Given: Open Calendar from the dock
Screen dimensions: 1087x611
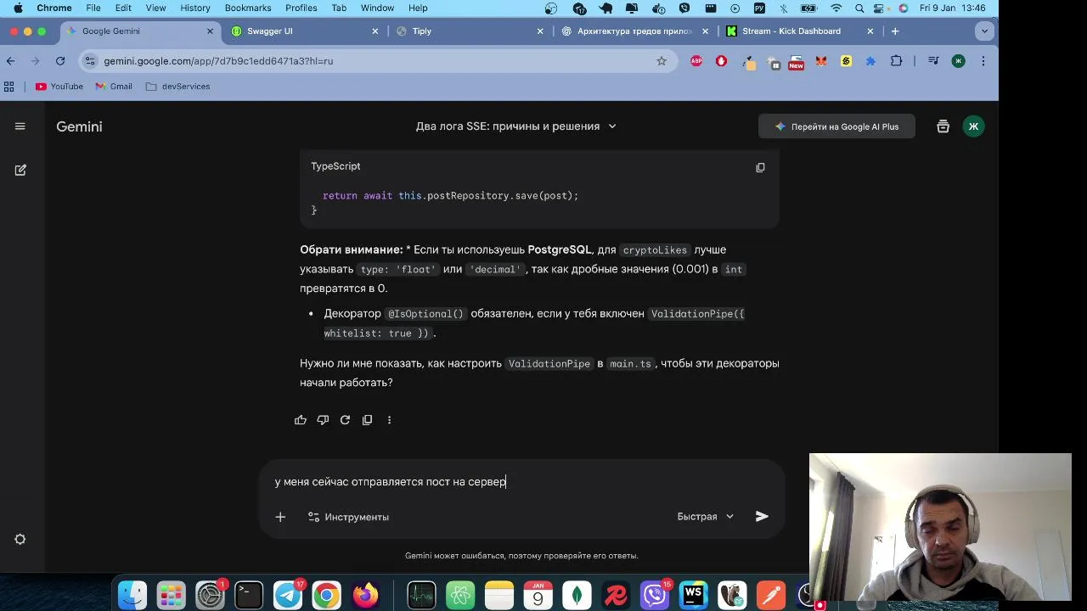Looking at the screenshot, I should 538,596.
